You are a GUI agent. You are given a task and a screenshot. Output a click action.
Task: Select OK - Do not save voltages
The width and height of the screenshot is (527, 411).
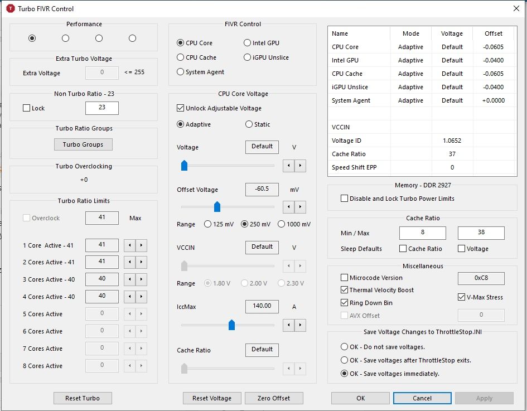[383, 347]
